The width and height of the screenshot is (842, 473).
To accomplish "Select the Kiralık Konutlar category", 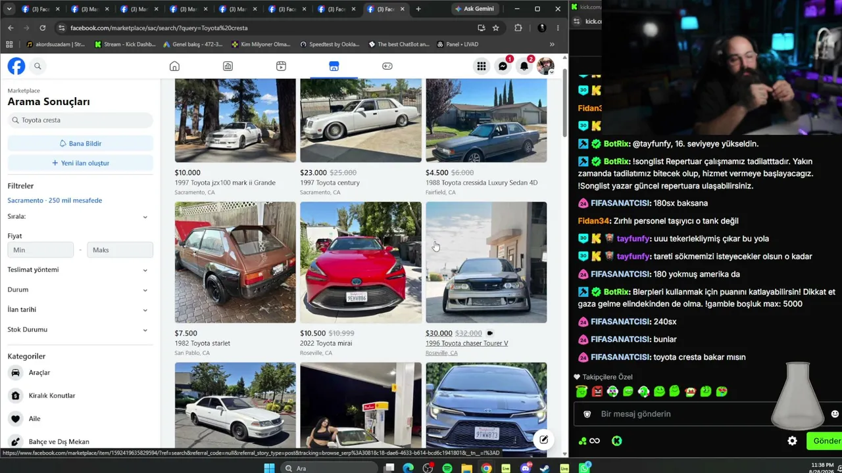I will pos(80,395).
